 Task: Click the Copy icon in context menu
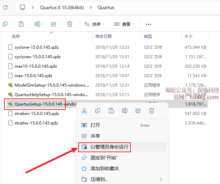(x=98, y=111)
